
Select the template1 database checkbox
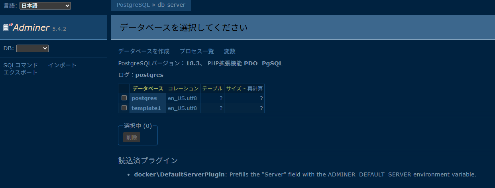point(124,108)
